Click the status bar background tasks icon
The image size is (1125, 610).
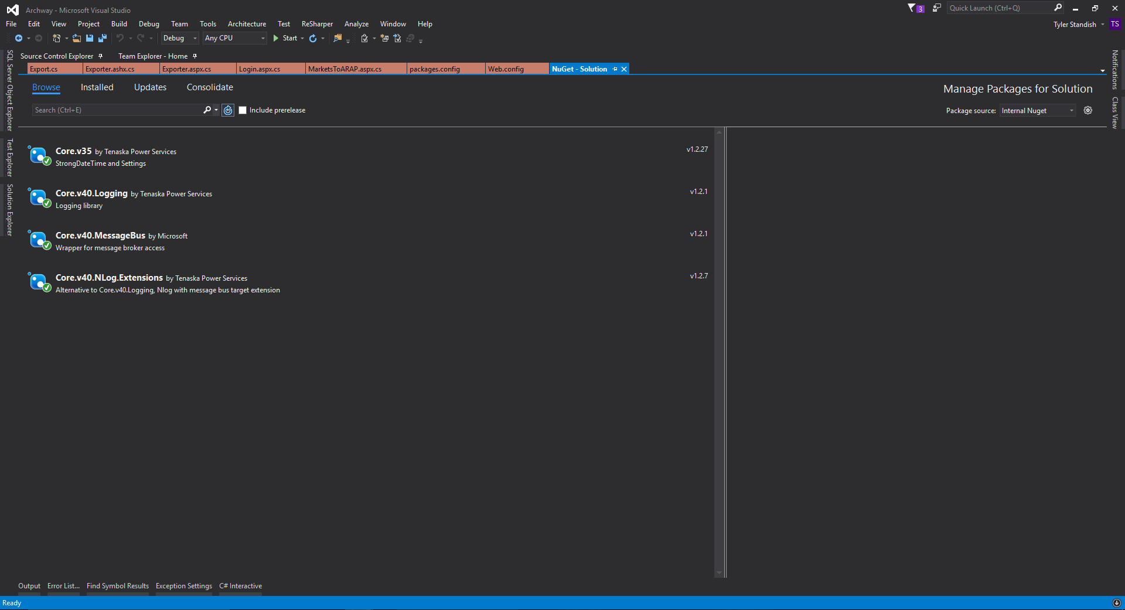(1117, 603)
